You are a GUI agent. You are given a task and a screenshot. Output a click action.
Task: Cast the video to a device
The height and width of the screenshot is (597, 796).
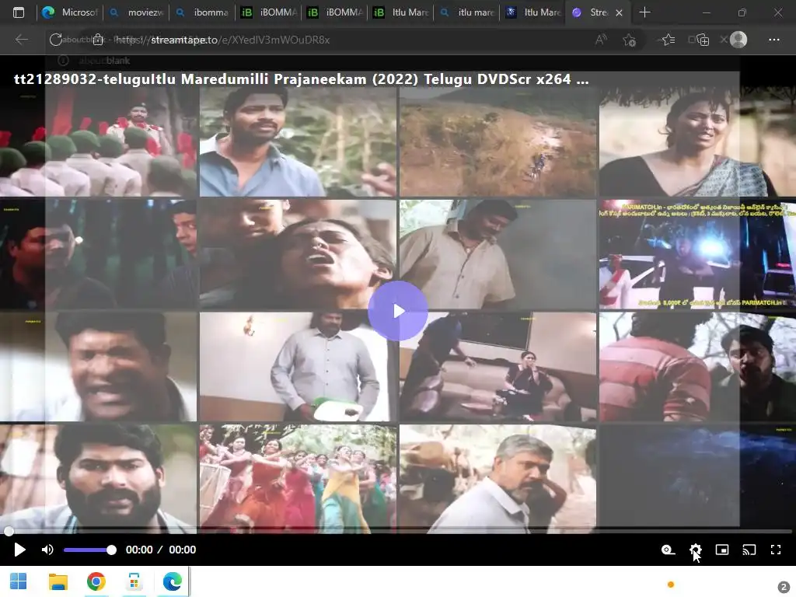click(749, 550)
